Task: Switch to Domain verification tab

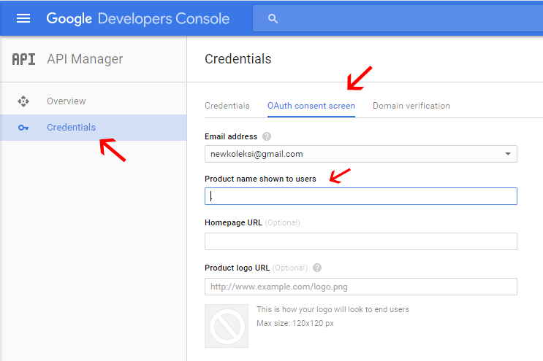Action: [x=411, y=106]
